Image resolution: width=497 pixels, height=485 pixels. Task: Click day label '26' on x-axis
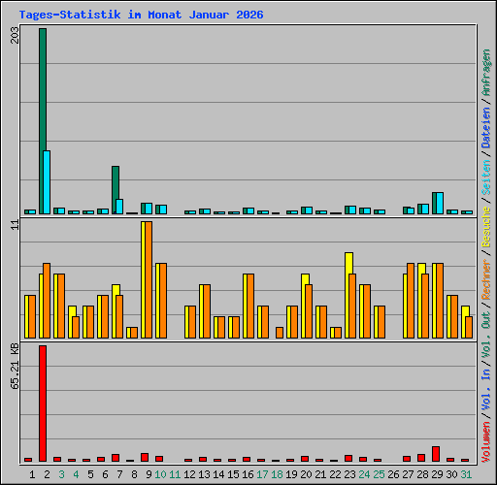pyautogui.click(x=393, y=474)
